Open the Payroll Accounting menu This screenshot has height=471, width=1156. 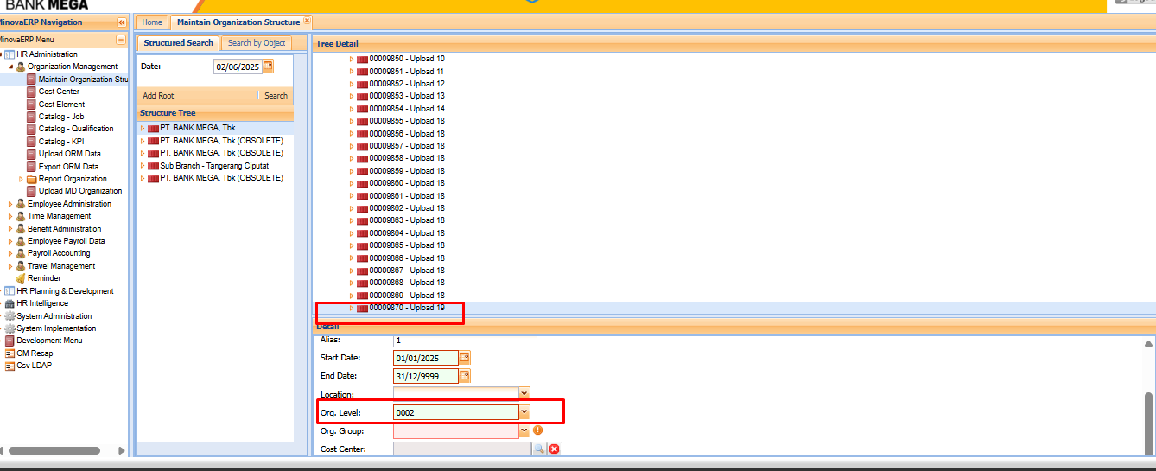coord(59,253)
